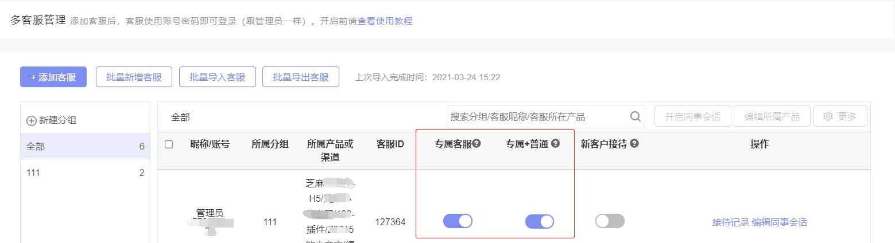
Task: Open help icon beside 新客户接待
Action: click(634, 144)
